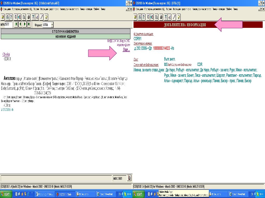Click red number '1000000314823'
Image resolution: width=265 pixels, height=198 pixels.
click(x=161, y=48)
